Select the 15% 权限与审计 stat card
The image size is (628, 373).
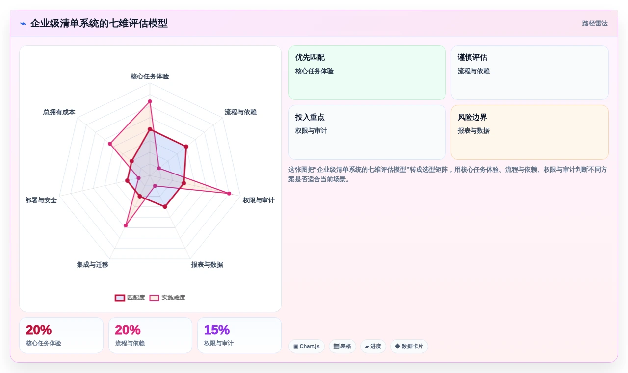click(x=239, y=335)
